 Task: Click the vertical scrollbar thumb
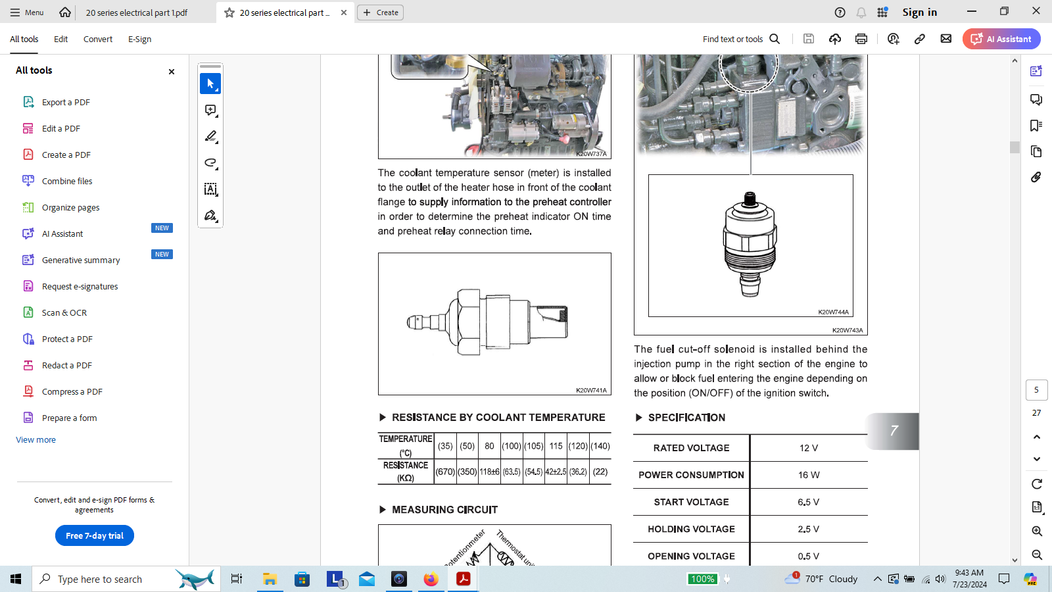pyautogui.click(x=1015, y=147)
